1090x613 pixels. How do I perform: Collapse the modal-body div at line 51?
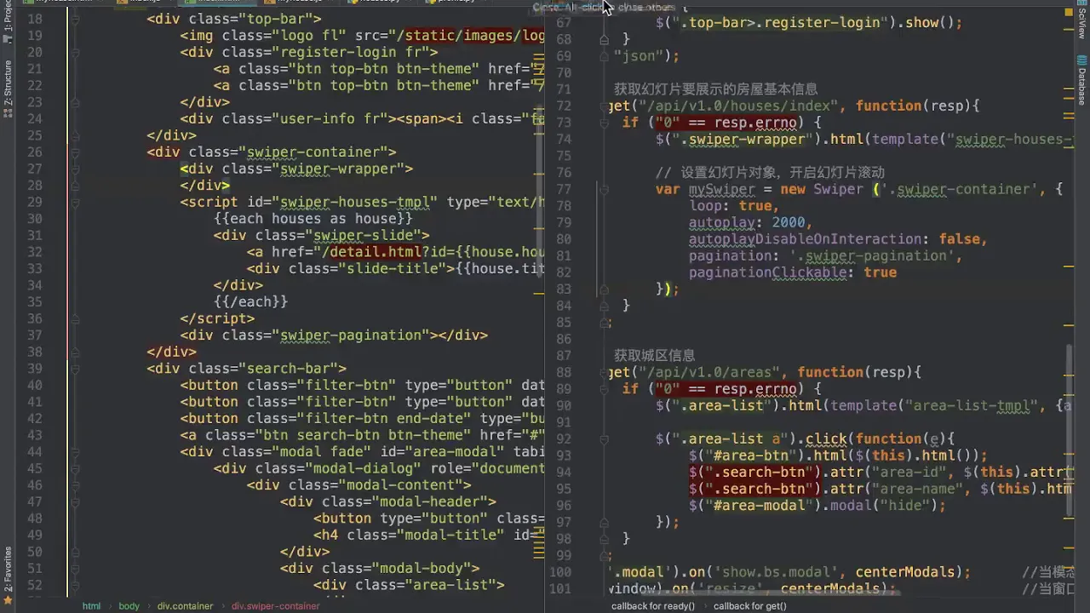(74, 569)
